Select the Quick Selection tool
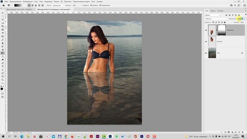This screenshot has height=139, width=247. pos(3,23)
